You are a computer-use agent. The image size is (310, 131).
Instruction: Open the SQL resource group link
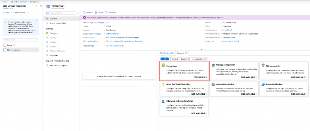(x=107, y=22)
